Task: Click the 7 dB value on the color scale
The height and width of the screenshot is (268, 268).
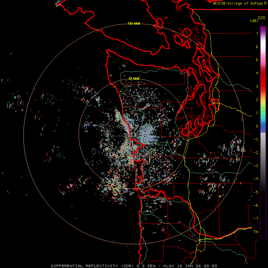Action: [257, 33]
